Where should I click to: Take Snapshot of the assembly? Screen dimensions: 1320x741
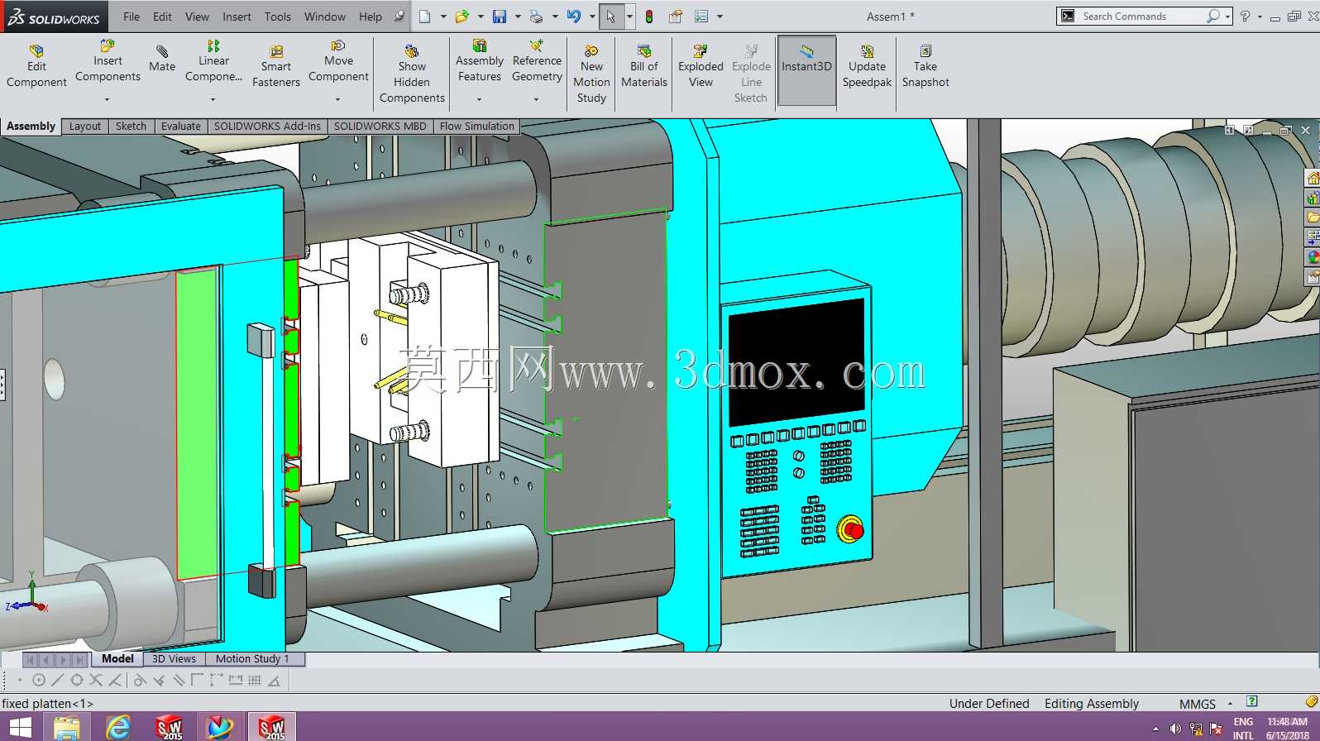(925, 66)
